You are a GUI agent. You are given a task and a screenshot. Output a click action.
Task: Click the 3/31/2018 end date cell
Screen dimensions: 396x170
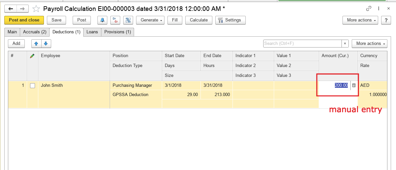(216, 85)
